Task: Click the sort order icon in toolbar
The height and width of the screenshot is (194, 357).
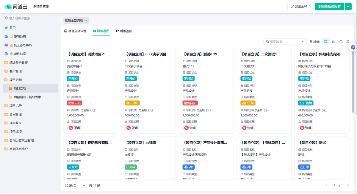Action: coord(333,42)
